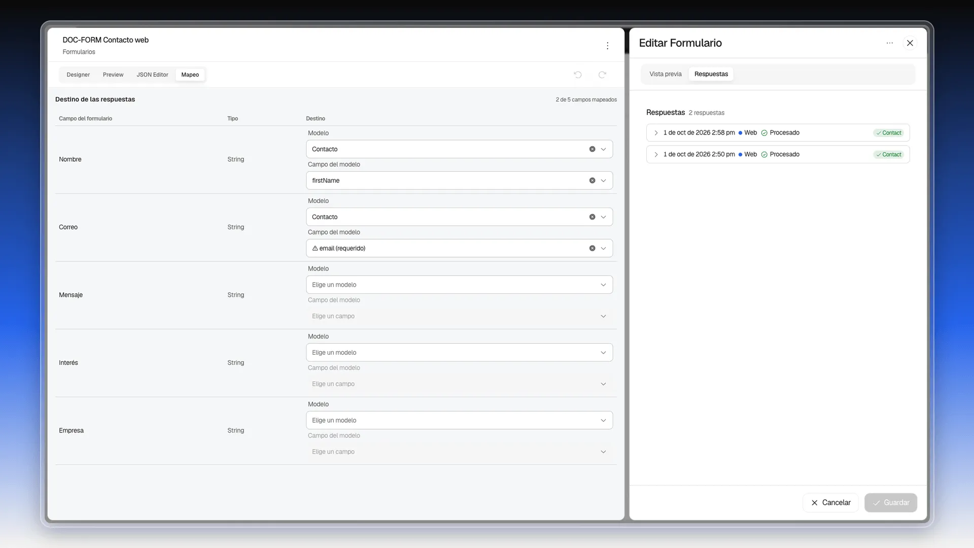Image resolution: width=974 pixels, height=548 pixels.
Task: Switch to the Preview tab
Action: pyautogui.click(x=113, y=75)
